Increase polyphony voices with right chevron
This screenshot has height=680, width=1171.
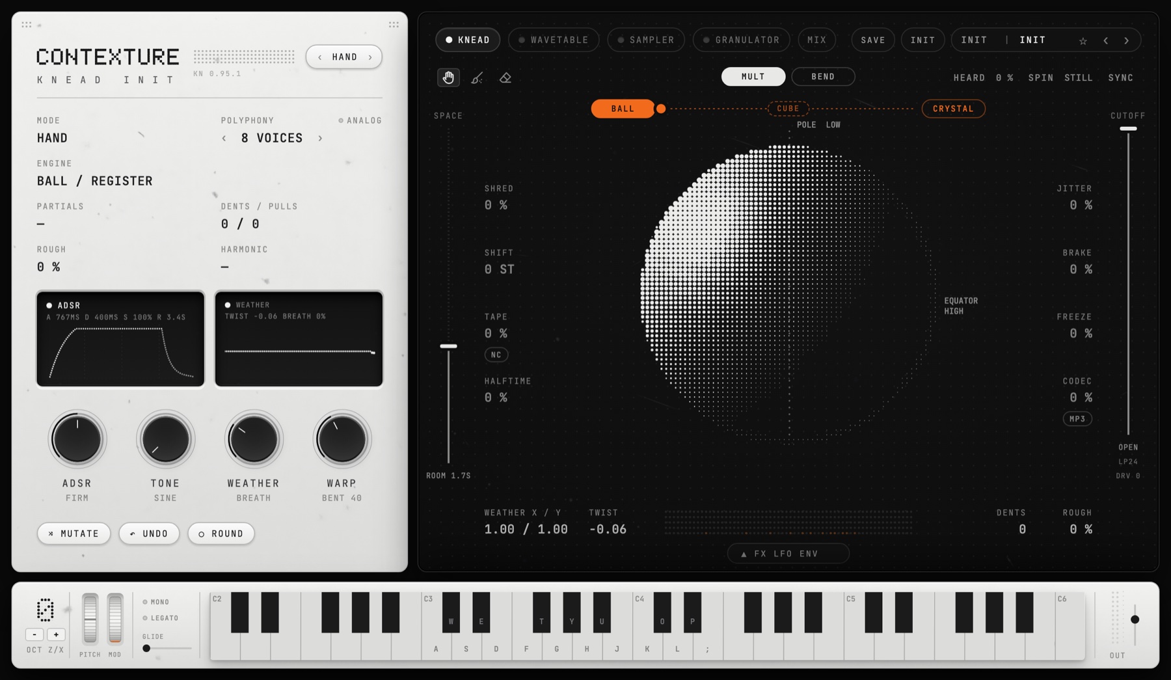coord(320,138)
